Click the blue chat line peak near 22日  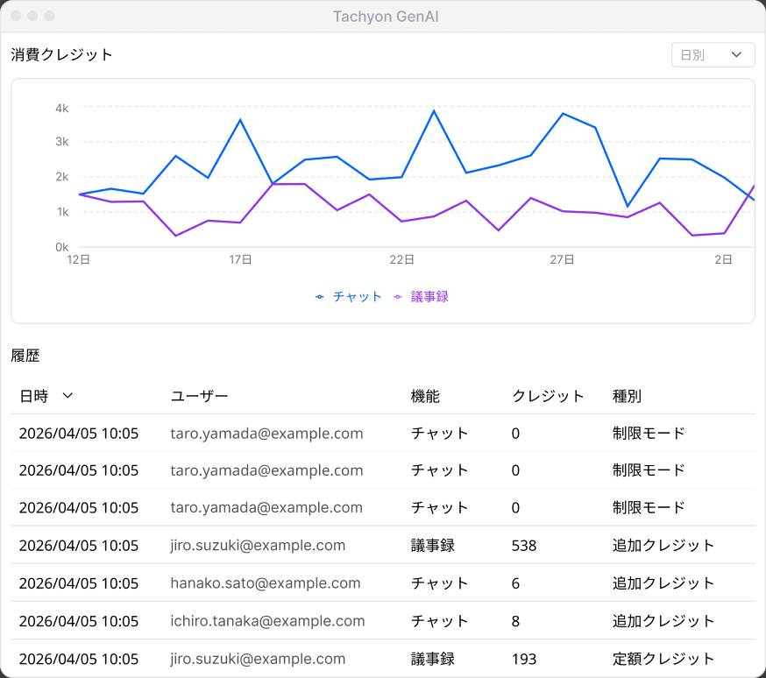point(434,111)
